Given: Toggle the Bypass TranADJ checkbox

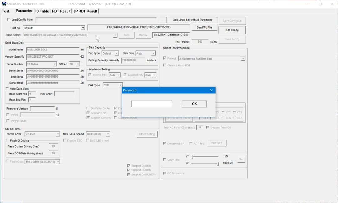Looking at the screenshot, I should (207, 128).
